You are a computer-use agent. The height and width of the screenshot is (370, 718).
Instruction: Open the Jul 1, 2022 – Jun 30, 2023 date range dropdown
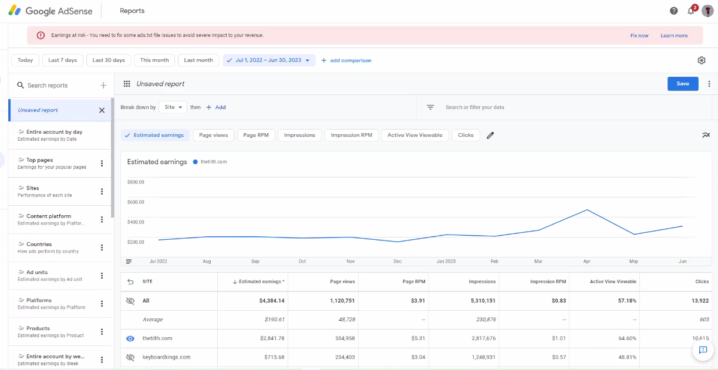point(269,60)
